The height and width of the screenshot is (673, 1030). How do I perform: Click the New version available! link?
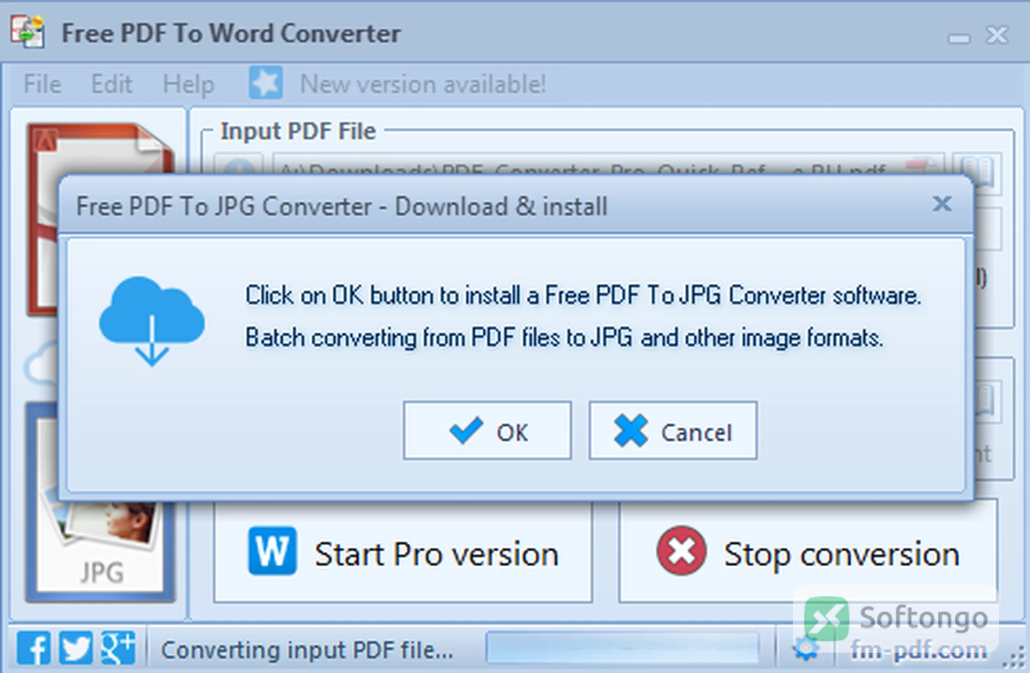[423, 84]
